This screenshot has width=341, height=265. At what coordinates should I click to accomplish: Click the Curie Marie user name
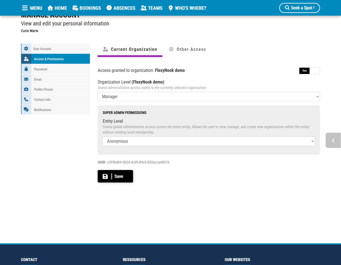click(30, 31)
